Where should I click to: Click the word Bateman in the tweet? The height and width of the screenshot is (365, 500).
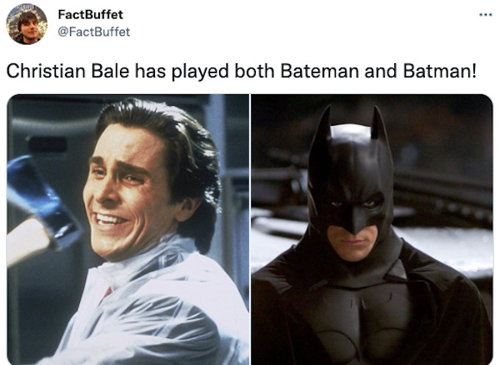tap(320, 71)
